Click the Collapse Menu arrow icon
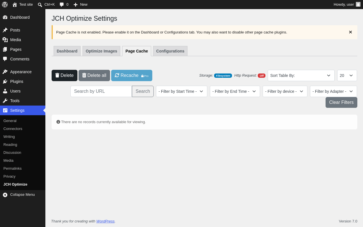The image size is (363, 227). [5, 195]
